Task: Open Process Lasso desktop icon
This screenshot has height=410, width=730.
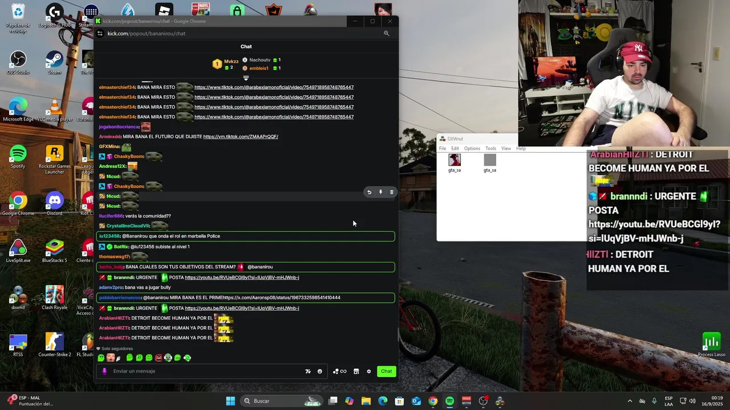Action: pyautogui.click(x=711, y=345)
